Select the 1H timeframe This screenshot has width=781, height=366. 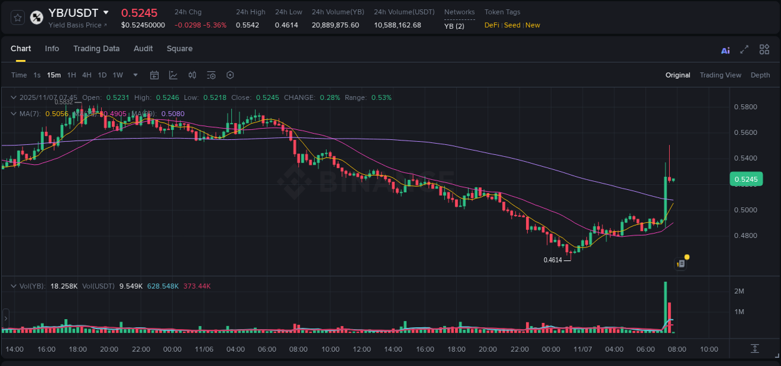click(72, 75)
